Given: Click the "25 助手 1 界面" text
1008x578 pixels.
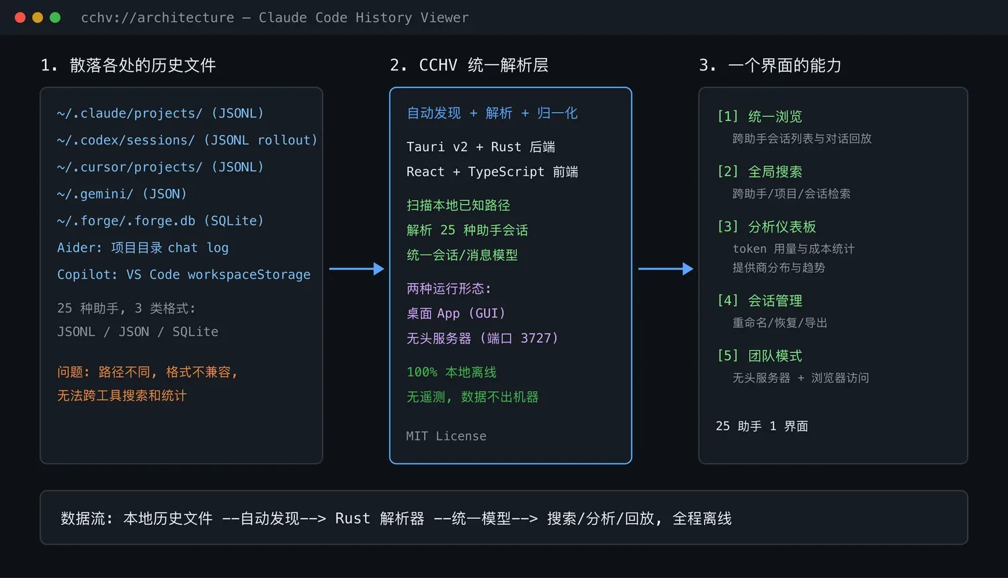Looking at the screenshot, I should click(762, 426).
